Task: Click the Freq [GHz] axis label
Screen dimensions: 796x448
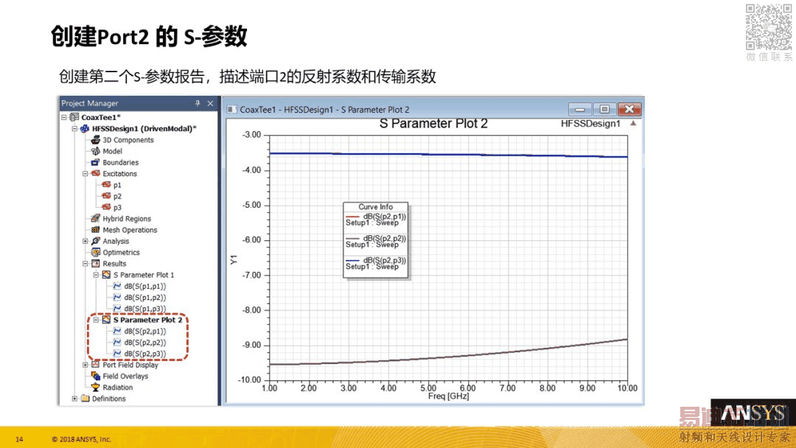Action: (448, 396)
